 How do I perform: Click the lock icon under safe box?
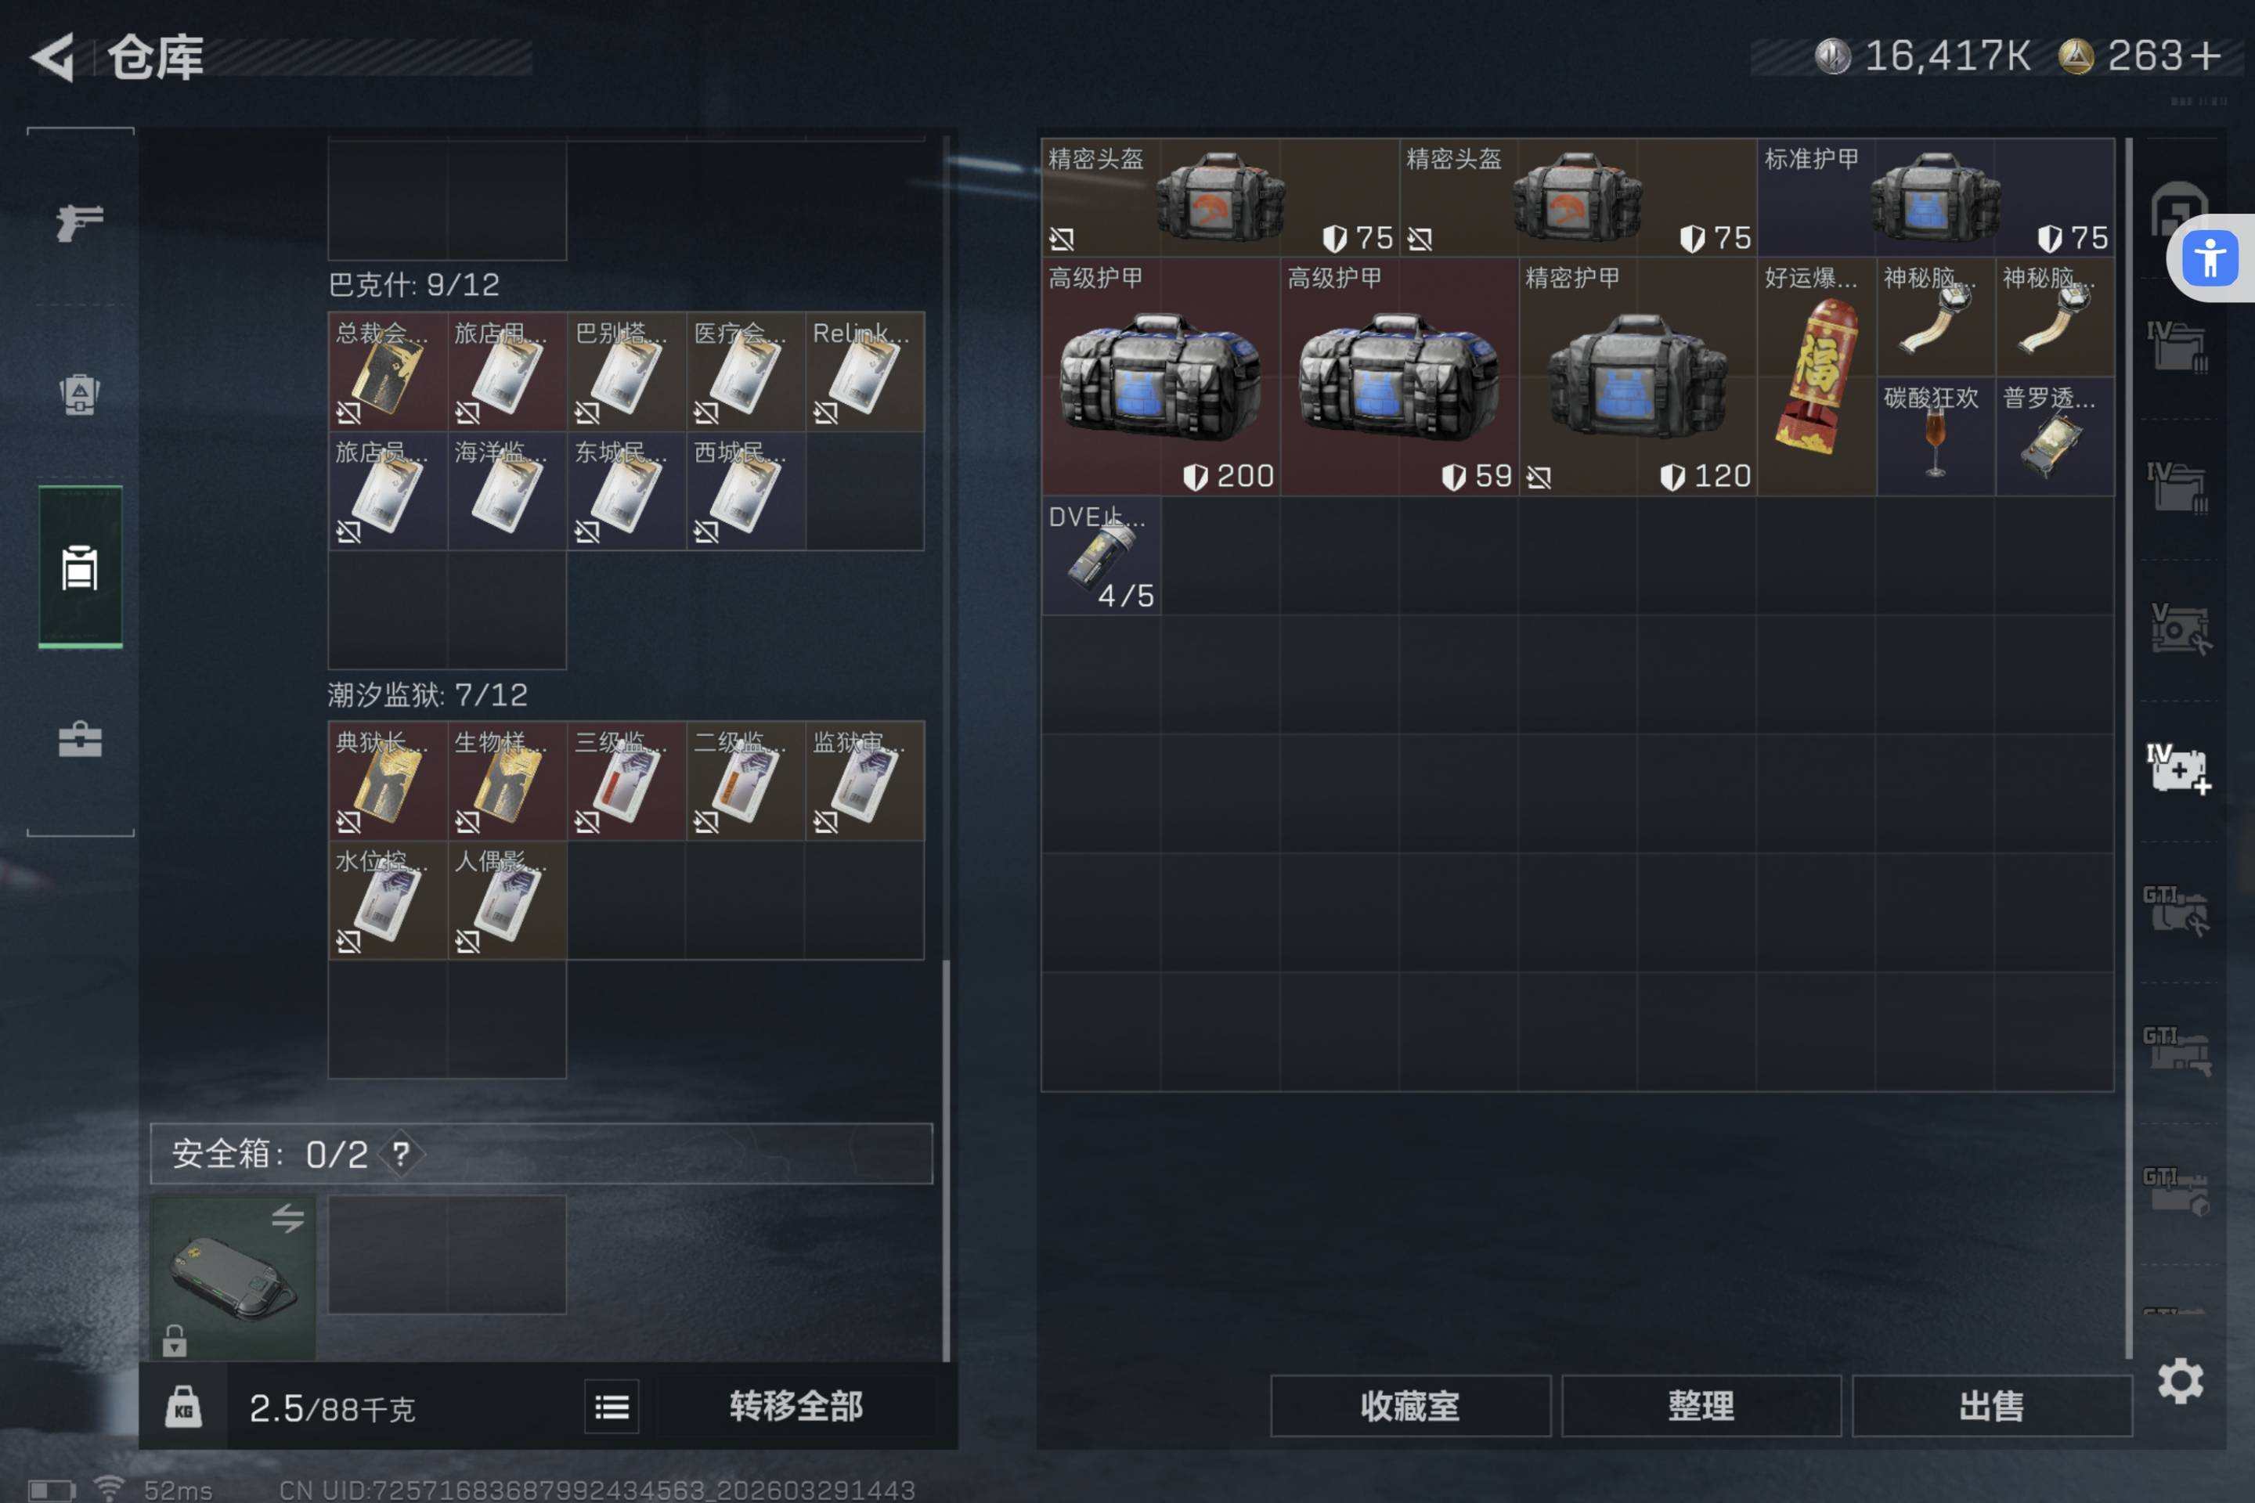point(175,1340)
